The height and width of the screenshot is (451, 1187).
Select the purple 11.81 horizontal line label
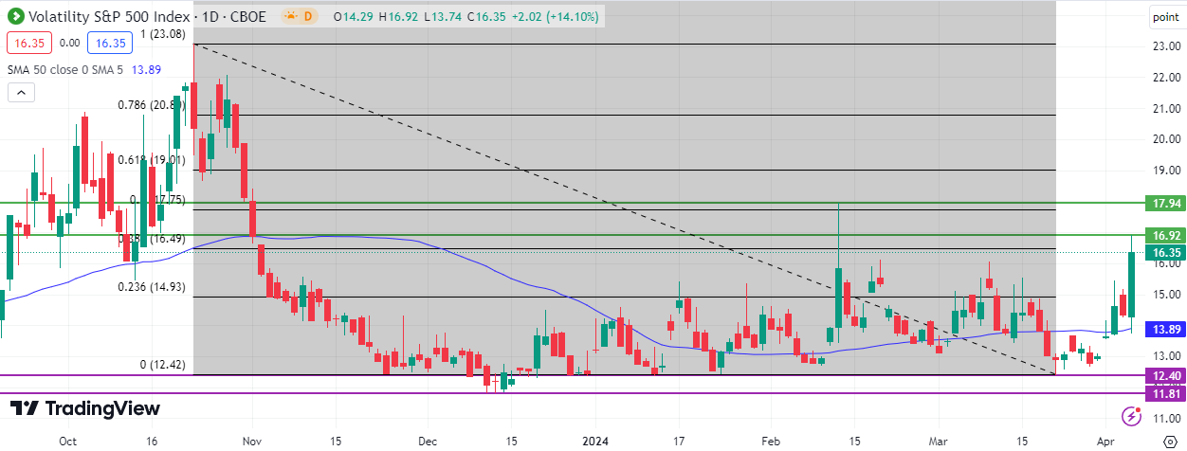(1164, 393)
